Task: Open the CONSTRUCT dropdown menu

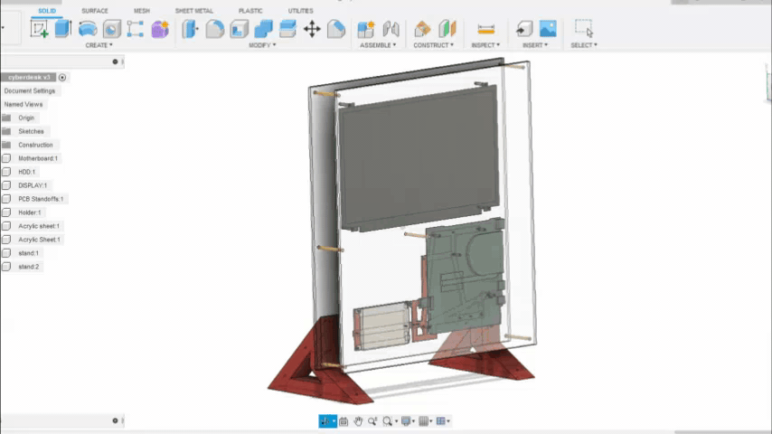Action: tap(434, 45)
